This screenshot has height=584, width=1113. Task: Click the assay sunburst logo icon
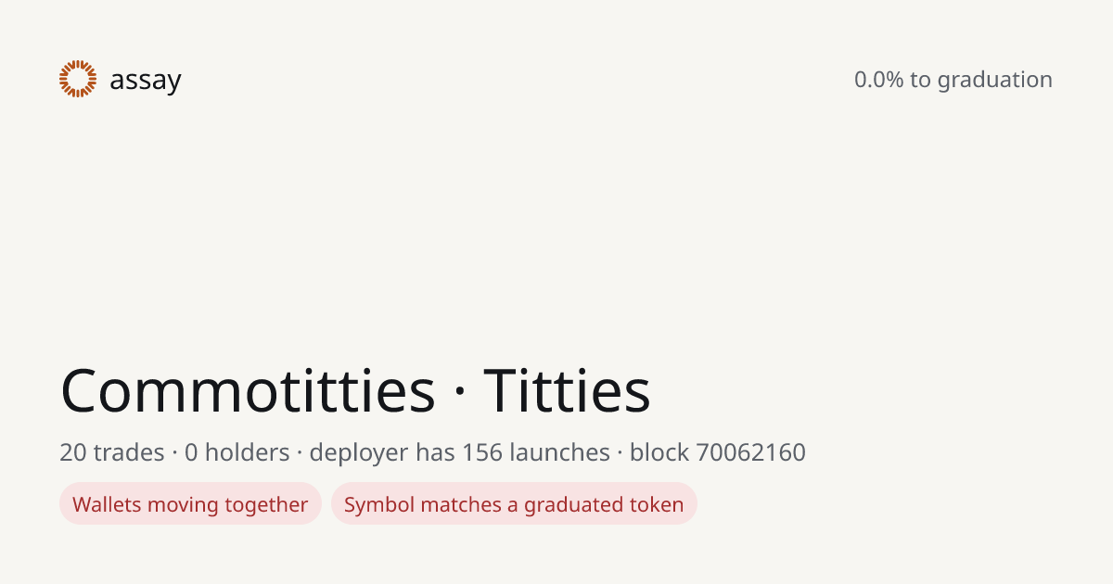78,79
